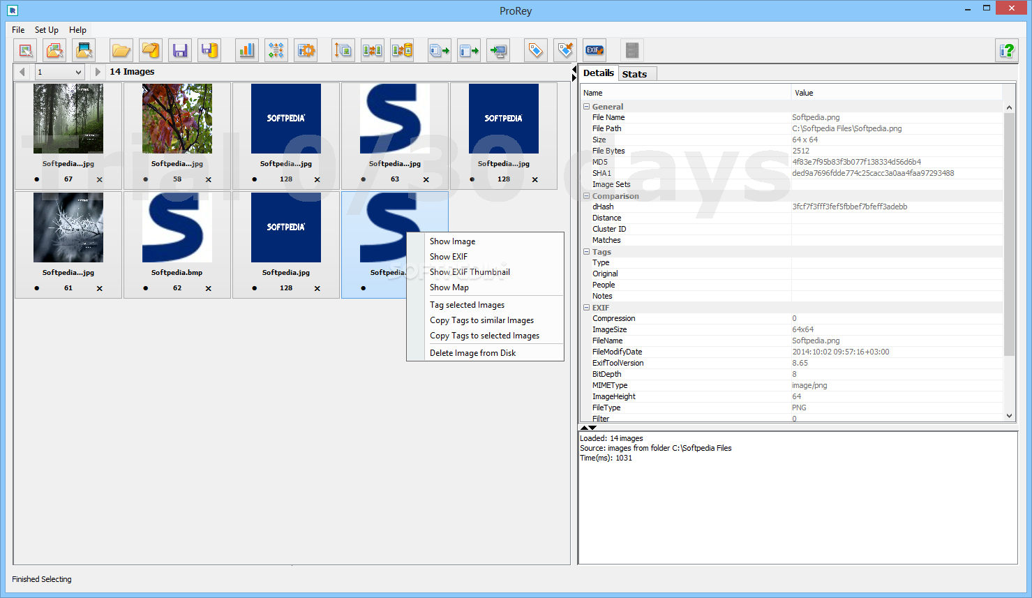Click the panel splitter arrows beside Details tab

pos(574,73)
